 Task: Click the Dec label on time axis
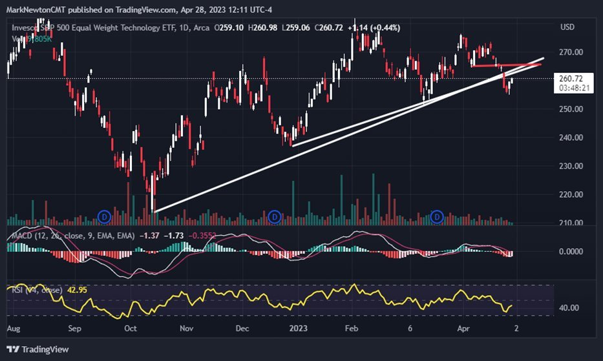pos(242,329)
